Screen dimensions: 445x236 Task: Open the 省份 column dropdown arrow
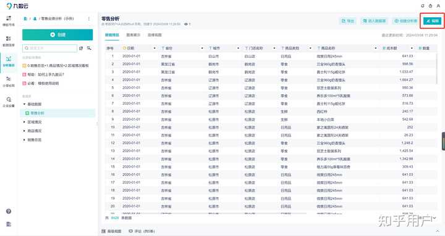[x=202, y=49]
